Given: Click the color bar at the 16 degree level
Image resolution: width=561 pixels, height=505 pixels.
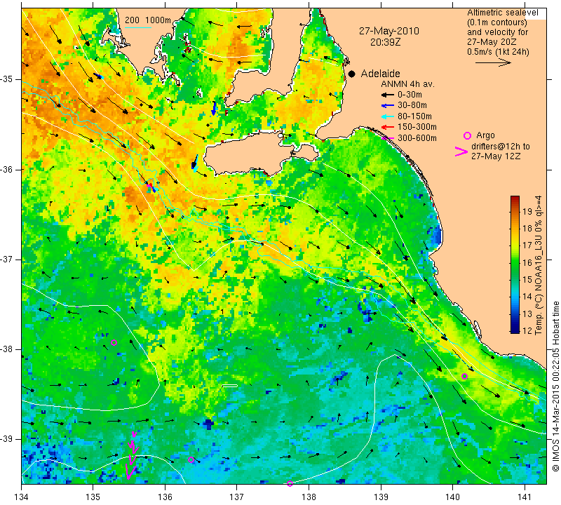Looking at the screenshot, I should 515,262.
